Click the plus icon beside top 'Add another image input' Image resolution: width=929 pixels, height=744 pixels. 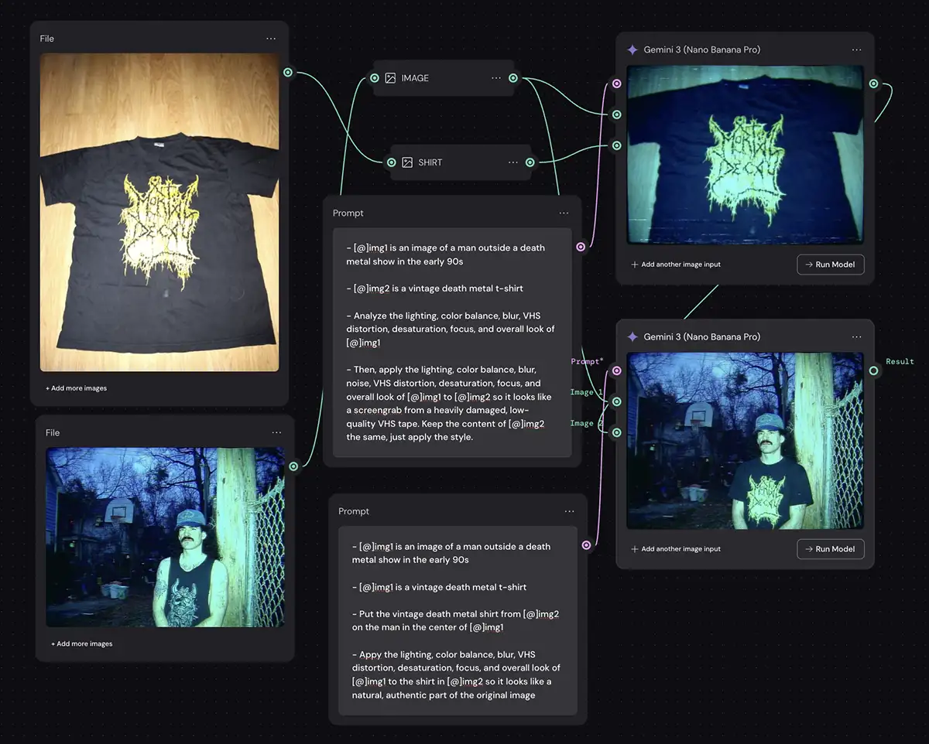pos(635,264)
